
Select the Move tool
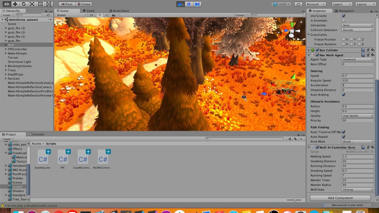pyautogui.click(x=15, y=4)
